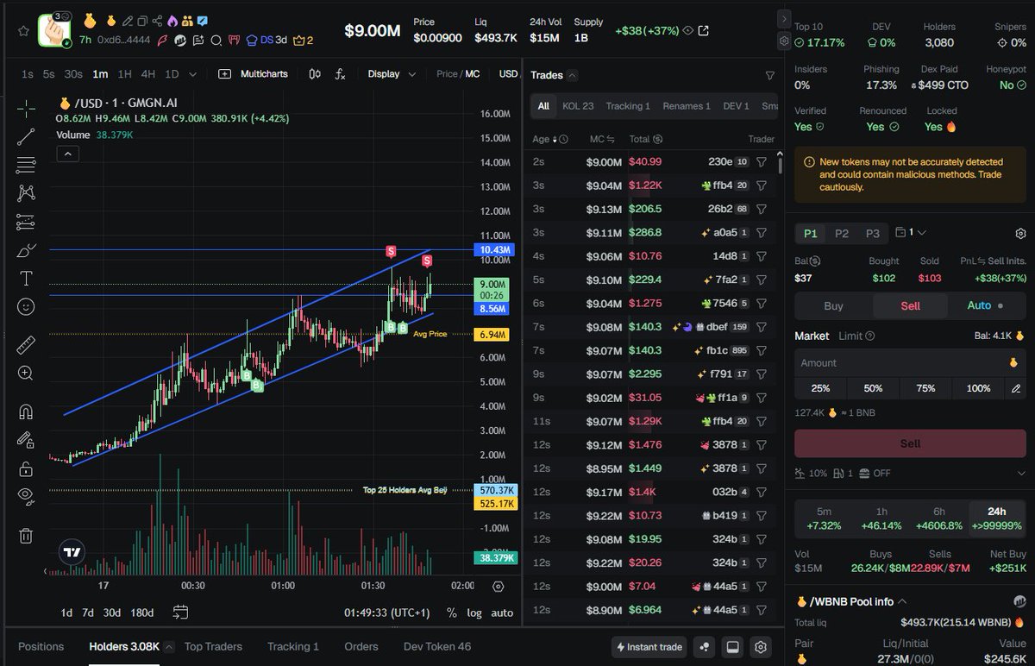Switch to the Top Traders tab
This screenshot has height=666, width=1035.
pyautogui.click(x=212, y=646)
